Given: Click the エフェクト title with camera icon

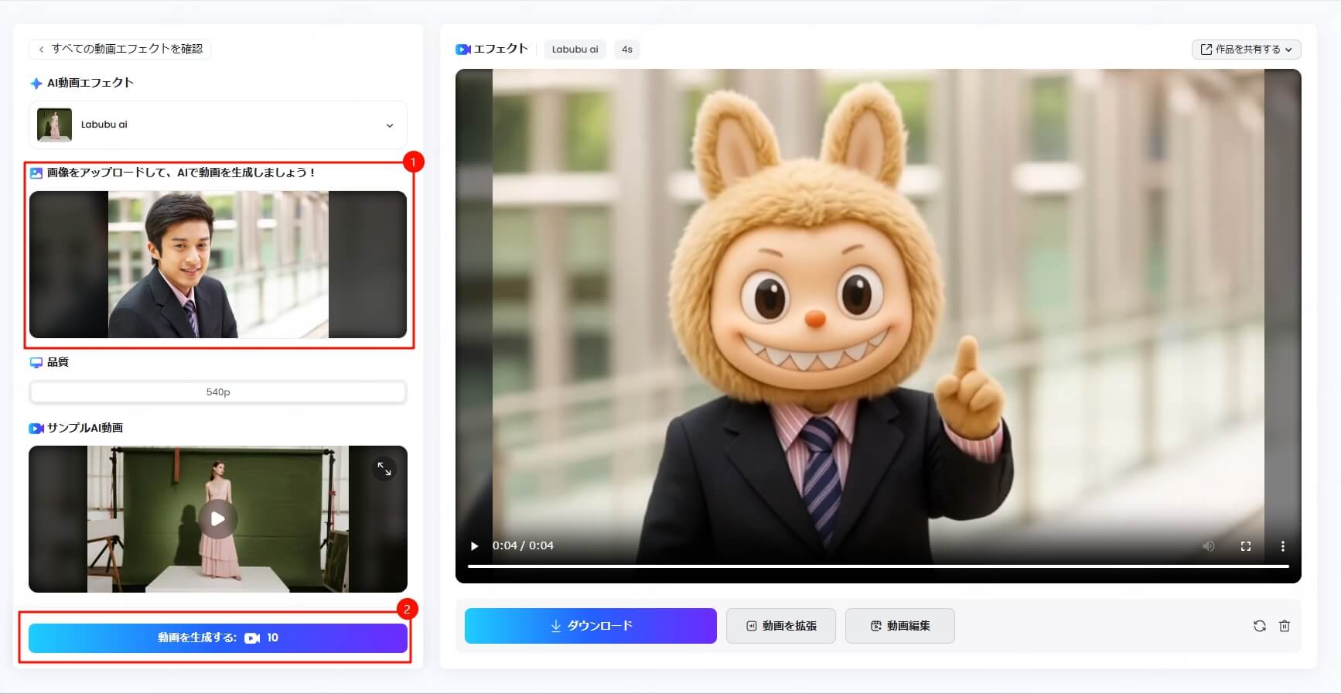Looking at the screenshot, I should tap(492, 49).
